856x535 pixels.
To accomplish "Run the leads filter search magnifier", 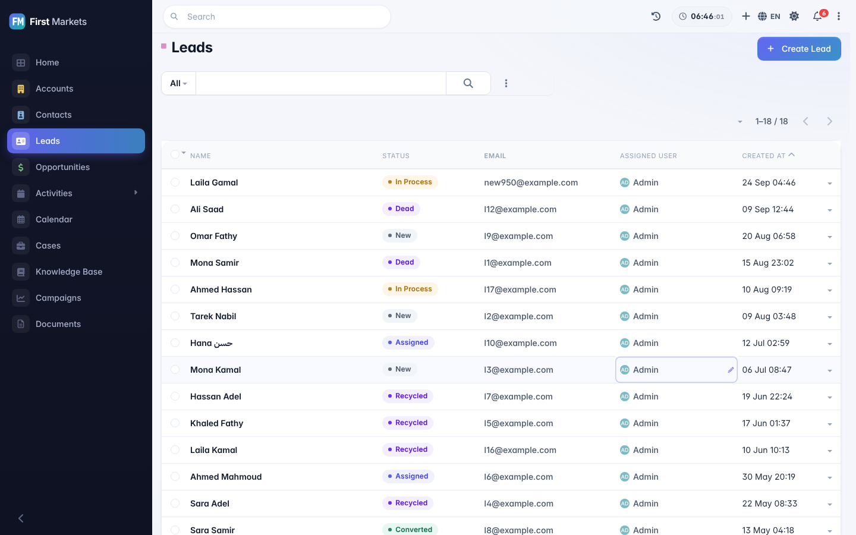I will tap(468, 83).
